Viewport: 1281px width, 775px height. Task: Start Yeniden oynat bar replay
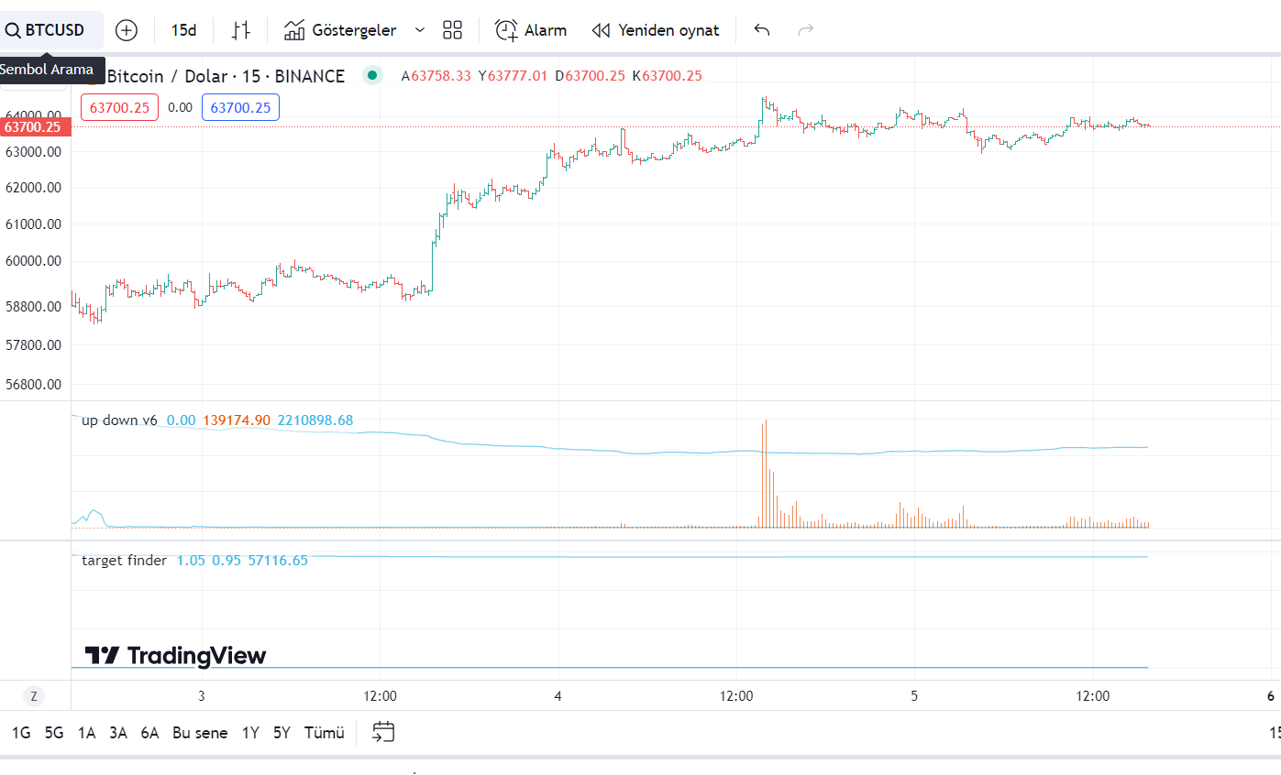pyautogui.click(x=655, y=30)
